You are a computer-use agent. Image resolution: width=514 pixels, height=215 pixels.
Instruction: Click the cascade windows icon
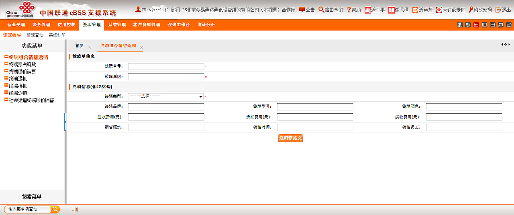509,25
